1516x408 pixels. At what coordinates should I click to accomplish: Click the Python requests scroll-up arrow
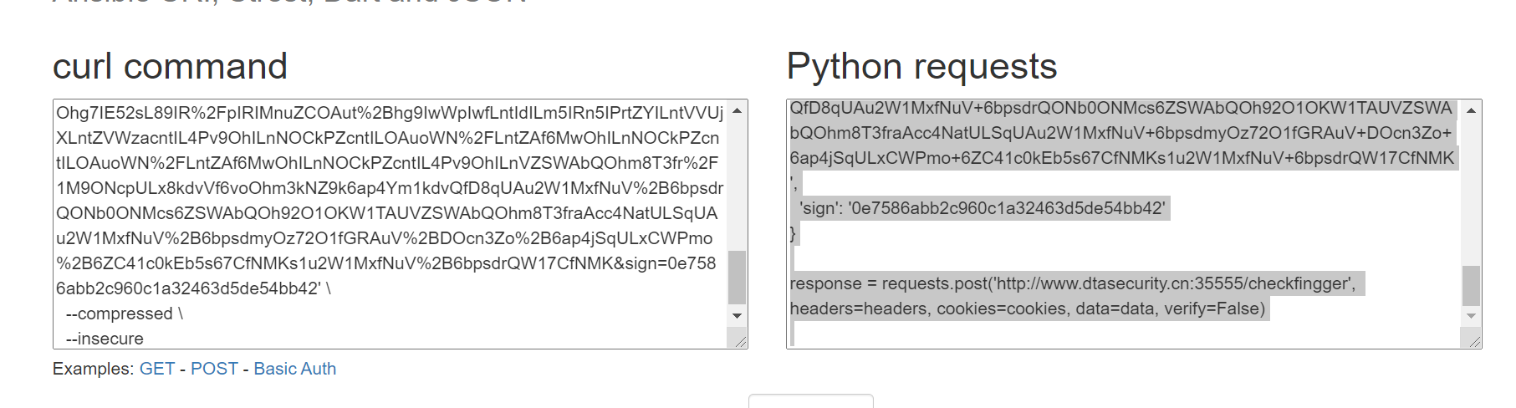pos(1471,110)
